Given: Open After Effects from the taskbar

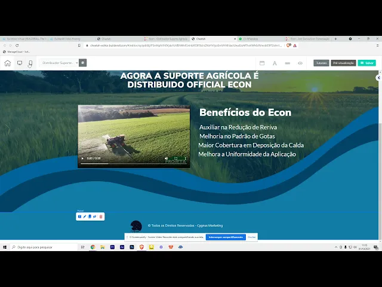Looking at the screenshot, I should tap(122, 247).
